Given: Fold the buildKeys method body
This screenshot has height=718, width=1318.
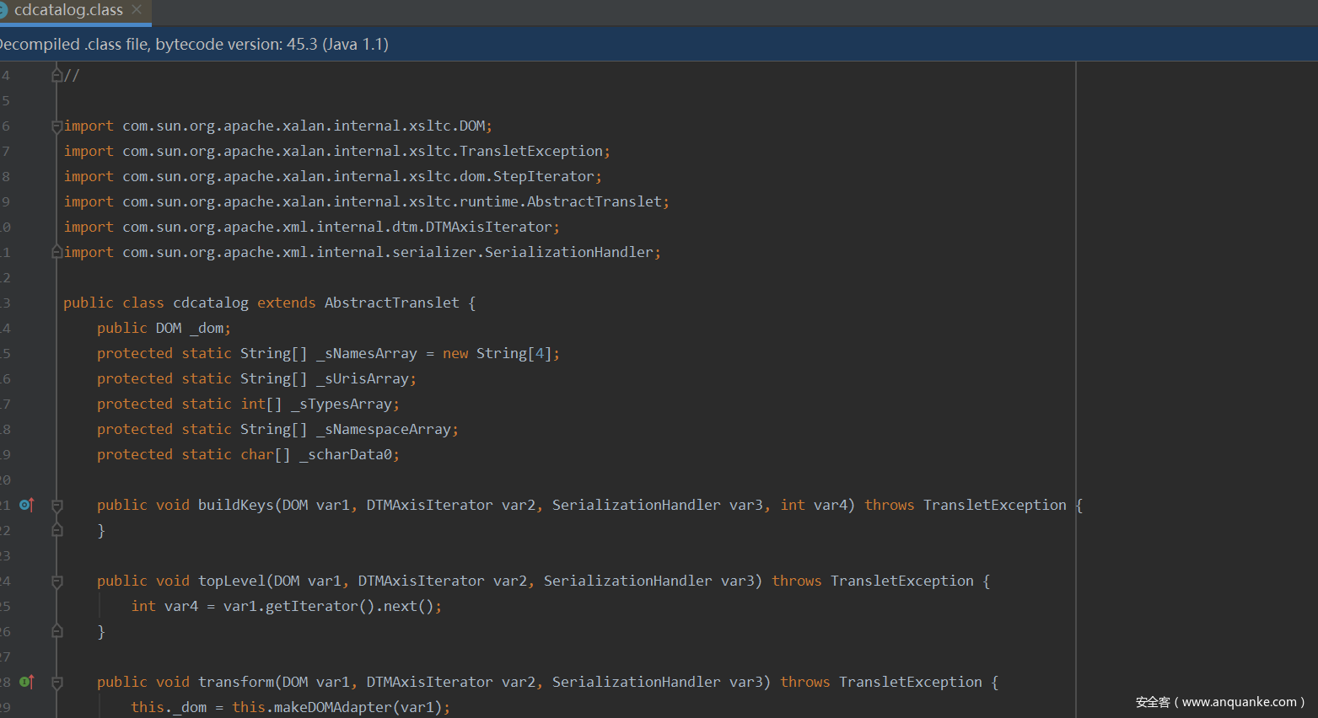Looking at the screenshot, I should (56, 506).
